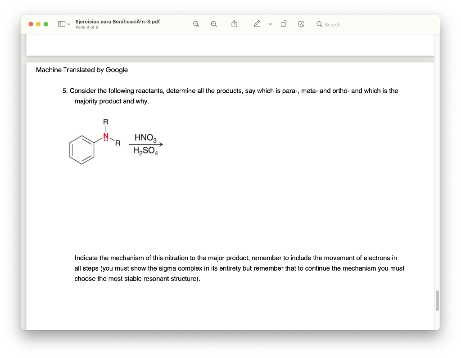This screenshot has width=461, height=358.
Task: Open the sidebar view options chevron
Action: [68, 24]
